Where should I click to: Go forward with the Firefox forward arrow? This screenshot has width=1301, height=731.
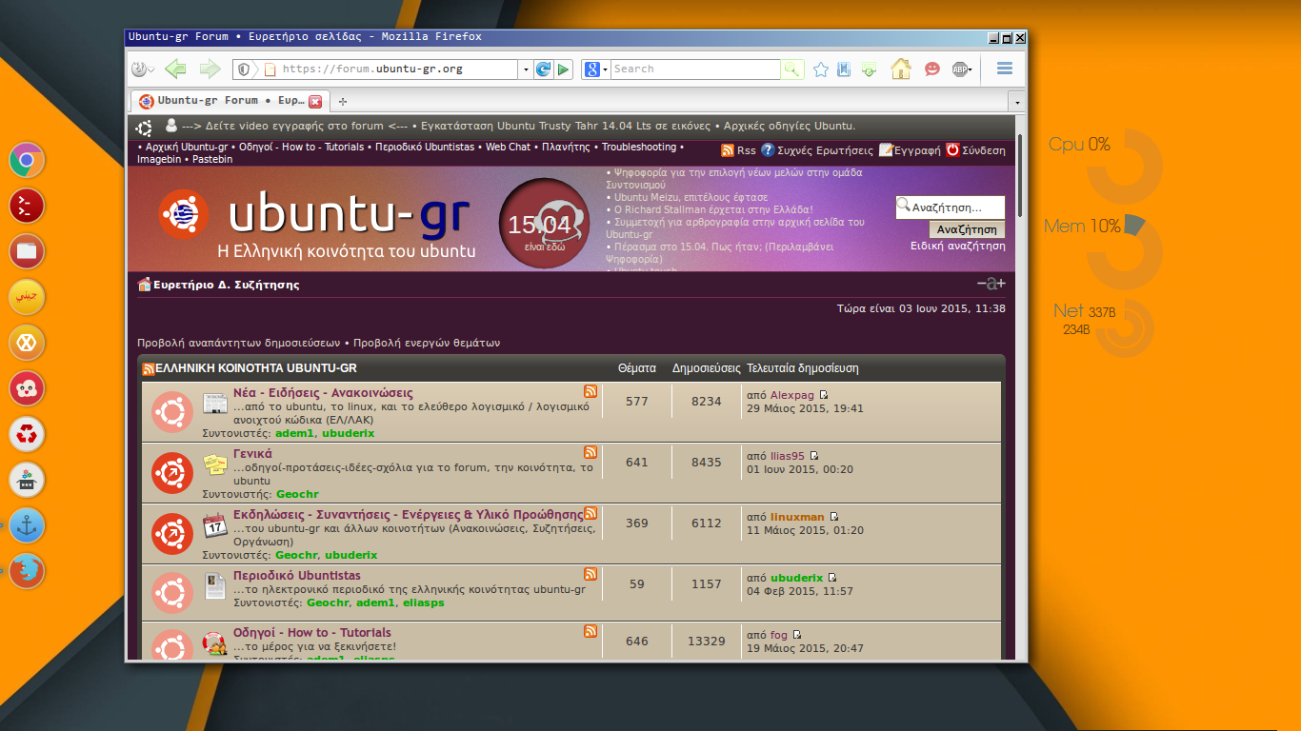click(210, 69)
